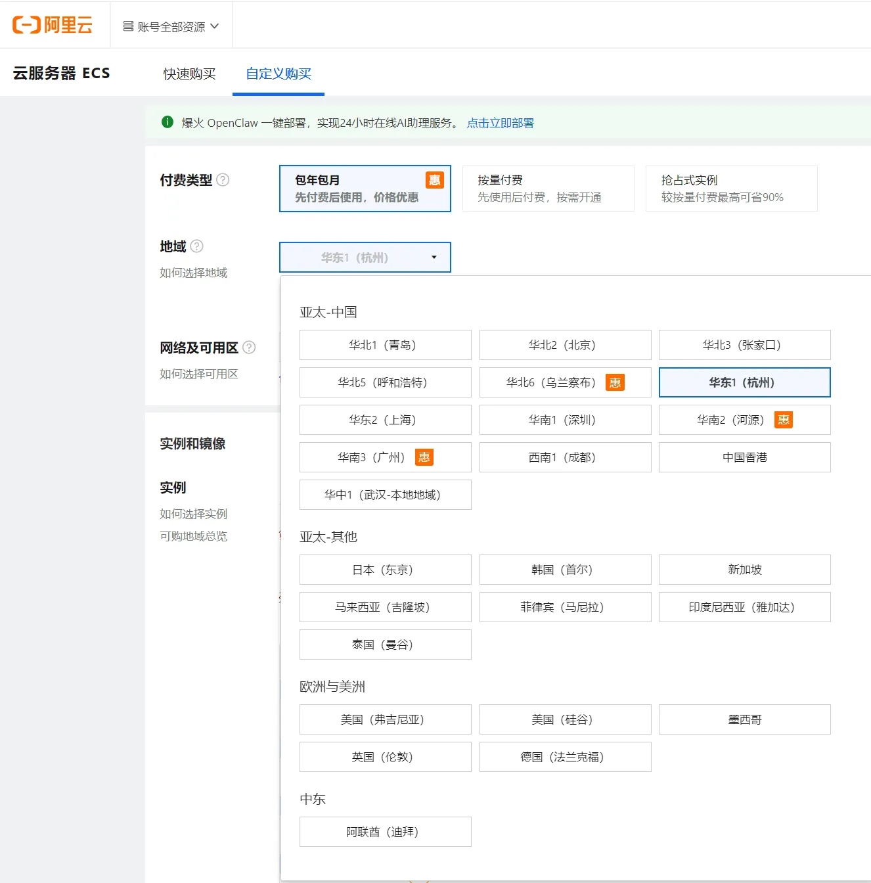Click the 亚太-中国 group heading
This screenshot has height=883, width=871.
(x=328, y=312)
